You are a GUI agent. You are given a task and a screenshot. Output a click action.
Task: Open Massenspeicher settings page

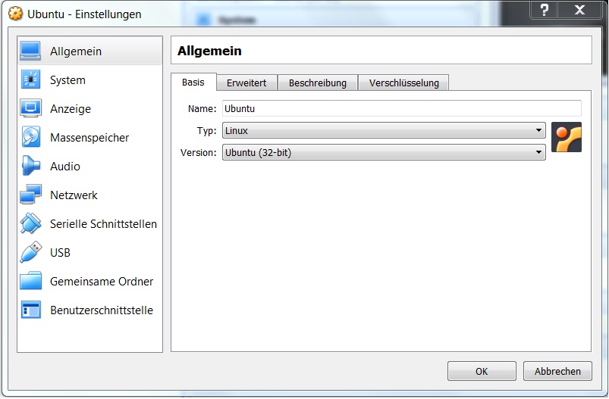point(89,137)
